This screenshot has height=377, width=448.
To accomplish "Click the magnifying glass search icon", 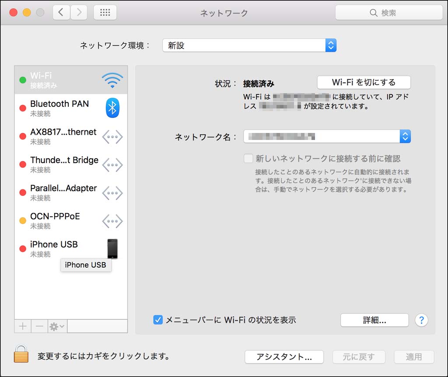I will [374, 13].
